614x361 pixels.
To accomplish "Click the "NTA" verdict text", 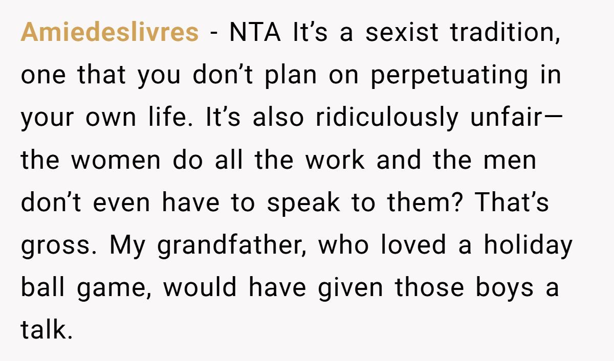I will tap(255, 33).
